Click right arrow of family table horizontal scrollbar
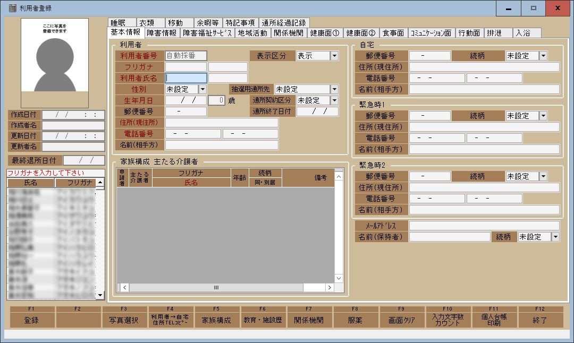The width and height of the screenshot is (574, 343). point(330,287)
